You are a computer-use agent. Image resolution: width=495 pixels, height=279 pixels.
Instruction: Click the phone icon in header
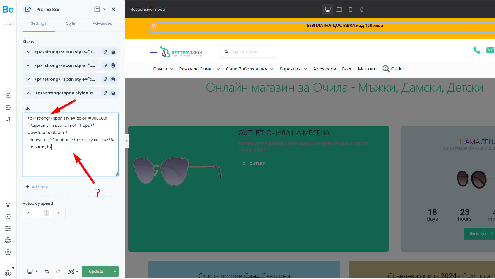click(477, 50)
